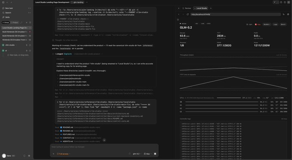Click the icon beside the Sero profile
292x160 pixels.
pyautogui.click(x=25, y=156)
